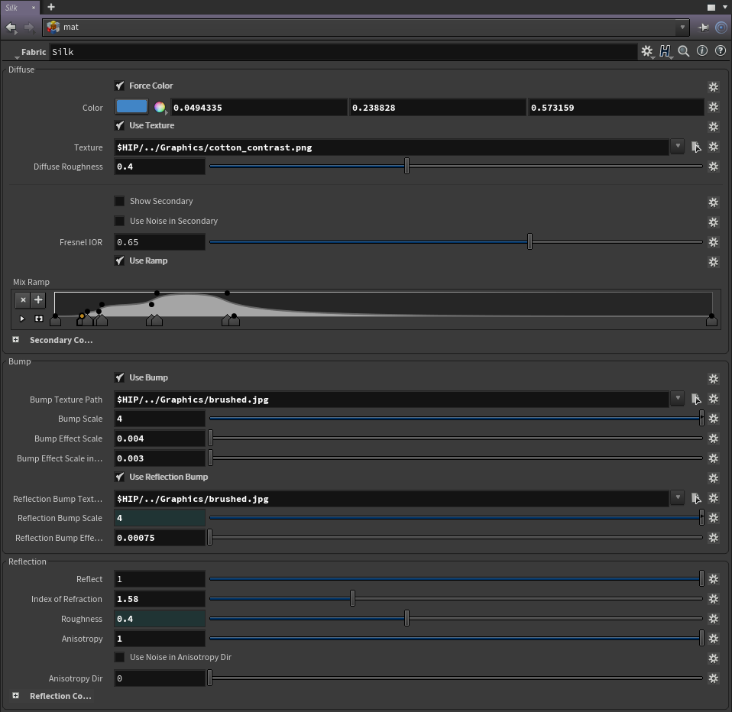Click the Diffuse Roughness slider handle
The height and width of the screenshot is (712, 732).
click(x=406, y=166)
